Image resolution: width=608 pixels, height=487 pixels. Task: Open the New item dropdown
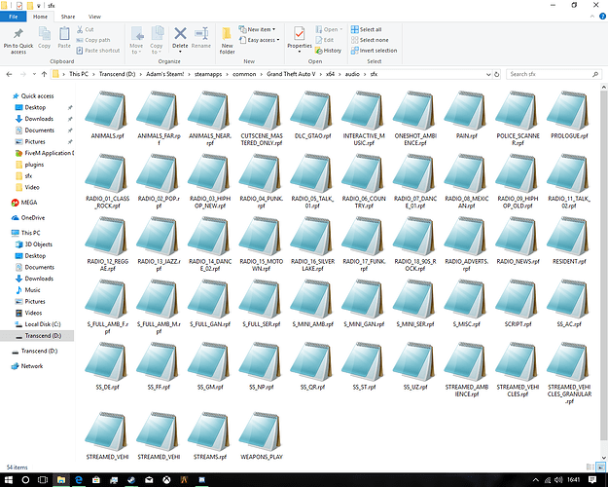257,29
